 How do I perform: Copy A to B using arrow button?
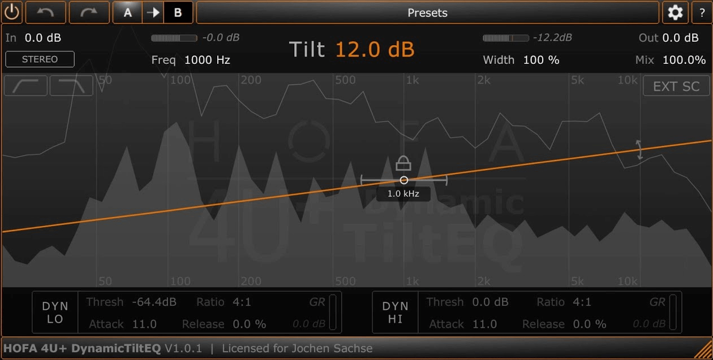(152, 12)
